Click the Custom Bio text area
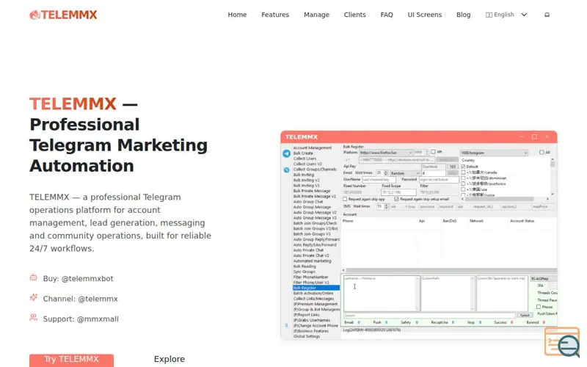The height and width of the screenshot is (367, 587). (x=502, y=294)
